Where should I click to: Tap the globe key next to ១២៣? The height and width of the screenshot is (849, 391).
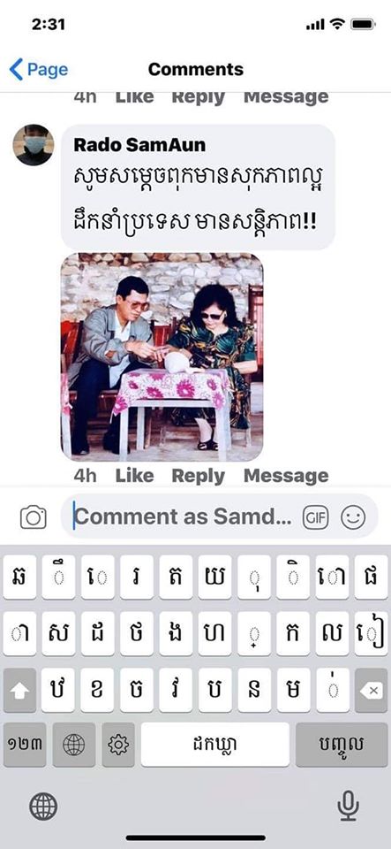pyautogui.click(x=74, y=745)
